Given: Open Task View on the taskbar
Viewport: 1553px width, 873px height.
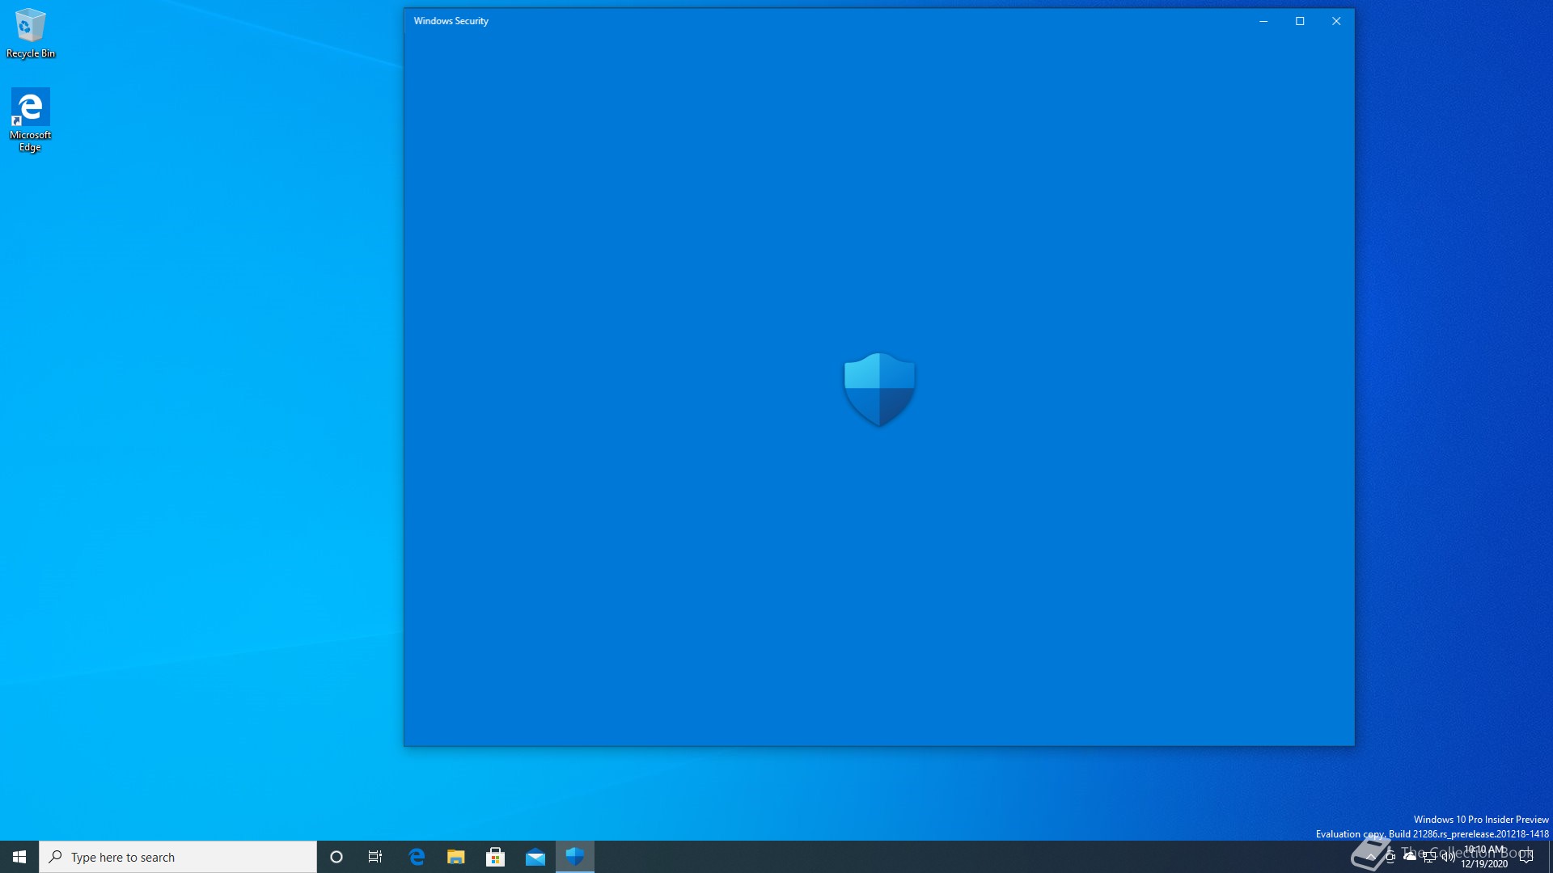Looking at the screenshot, I should [375, 857].
